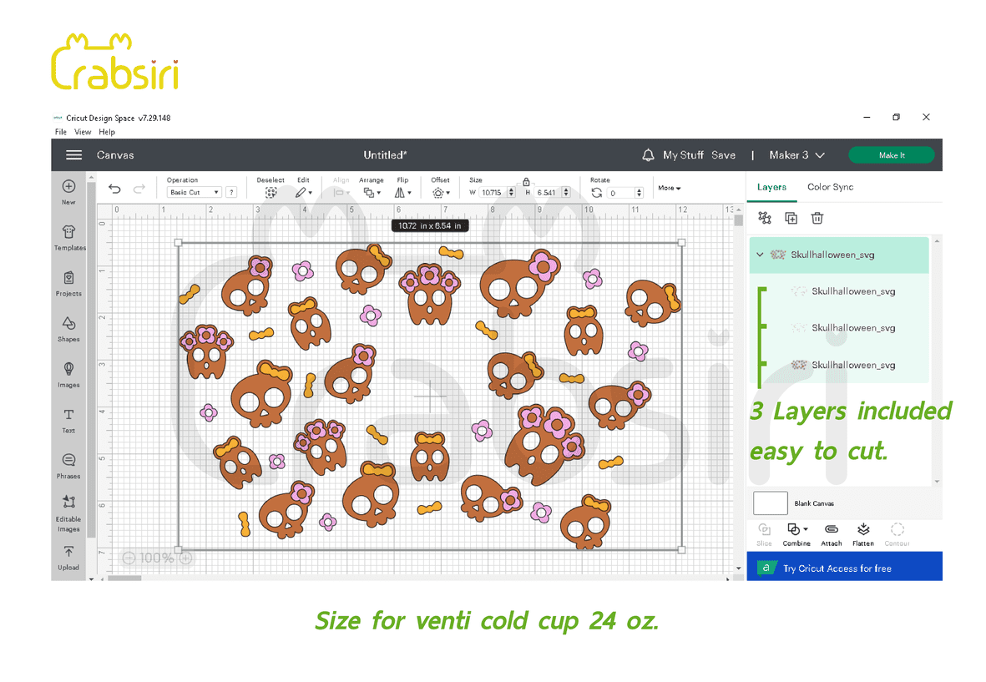Select the Blank Canvas color swatch

pyautogui.click(x=770, y=503)
